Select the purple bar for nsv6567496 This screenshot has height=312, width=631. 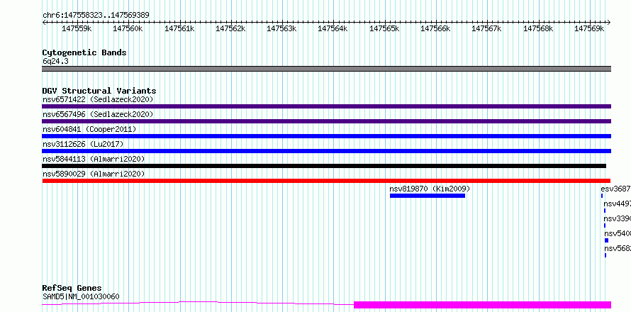click(326, 121)
